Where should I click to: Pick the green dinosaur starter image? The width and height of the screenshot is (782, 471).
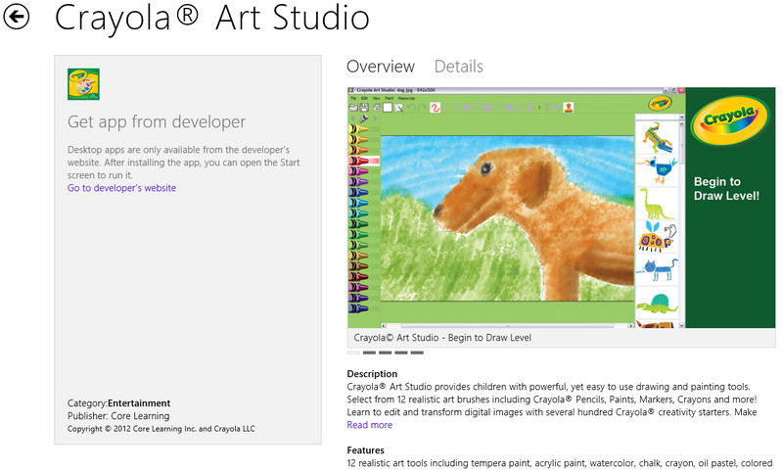pyautogui.click(x=656, y=203)
